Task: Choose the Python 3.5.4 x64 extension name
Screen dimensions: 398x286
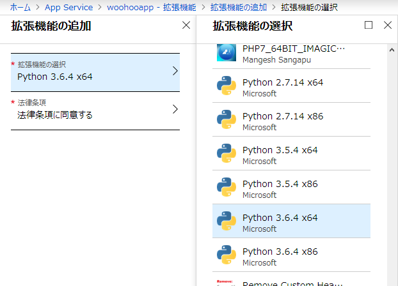Action: tap(280, 150)
